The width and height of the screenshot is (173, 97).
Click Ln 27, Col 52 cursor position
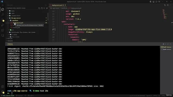coord(137,96)
